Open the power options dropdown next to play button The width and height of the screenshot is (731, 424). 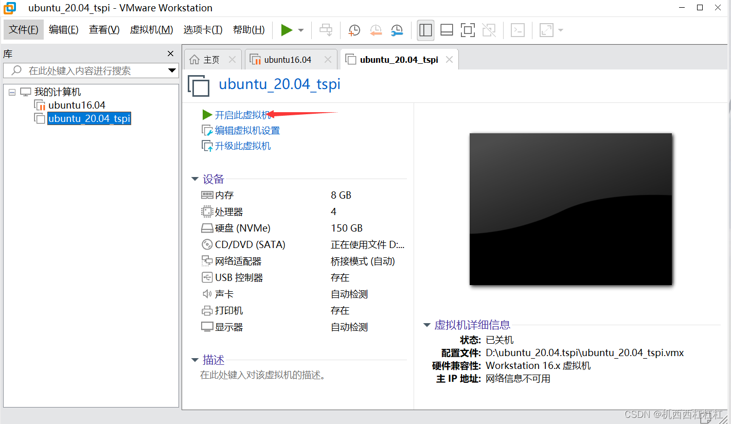(x=300, y=30)
